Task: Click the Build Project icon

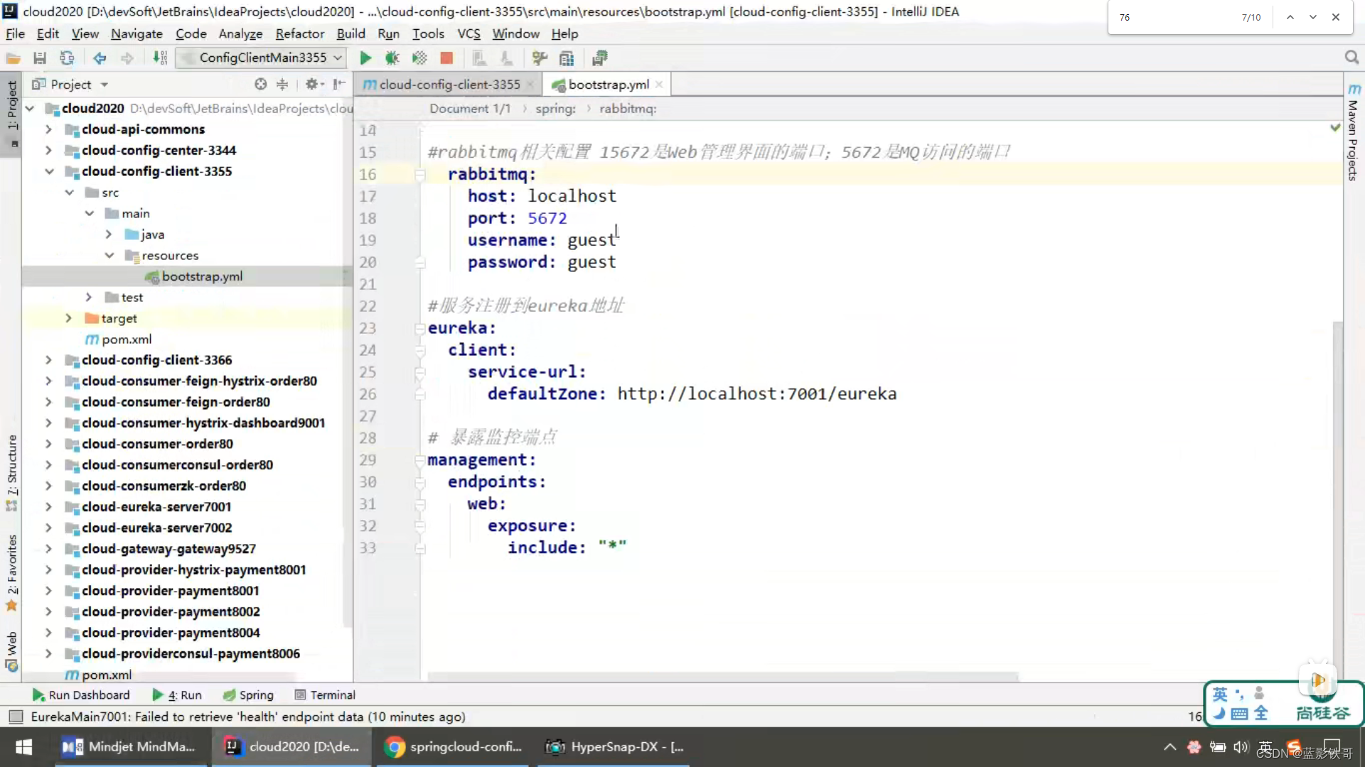Action: pos(161,58)
